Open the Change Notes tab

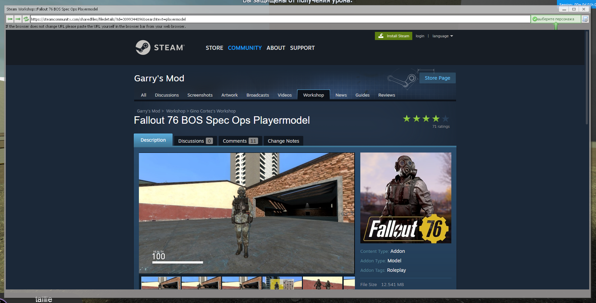(x=284, y=141)
